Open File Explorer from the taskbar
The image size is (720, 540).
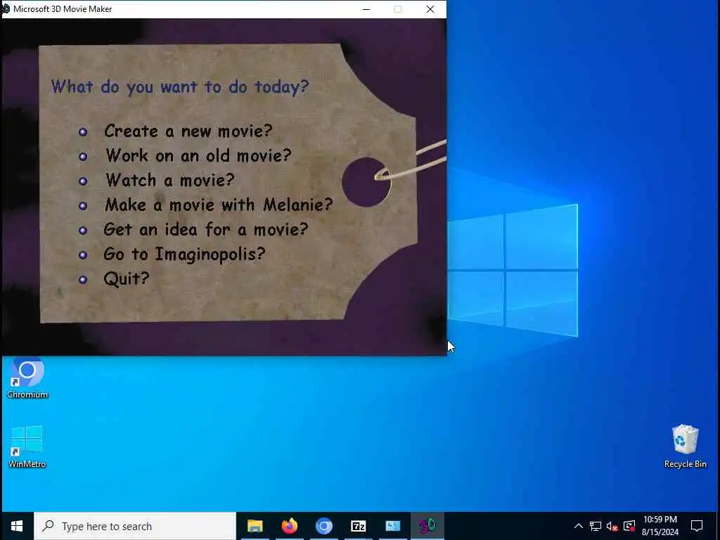click(x=255, y=526)
